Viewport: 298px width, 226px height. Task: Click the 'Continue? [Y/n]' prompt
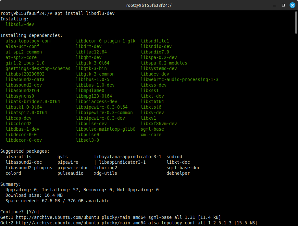click(19, 212)
